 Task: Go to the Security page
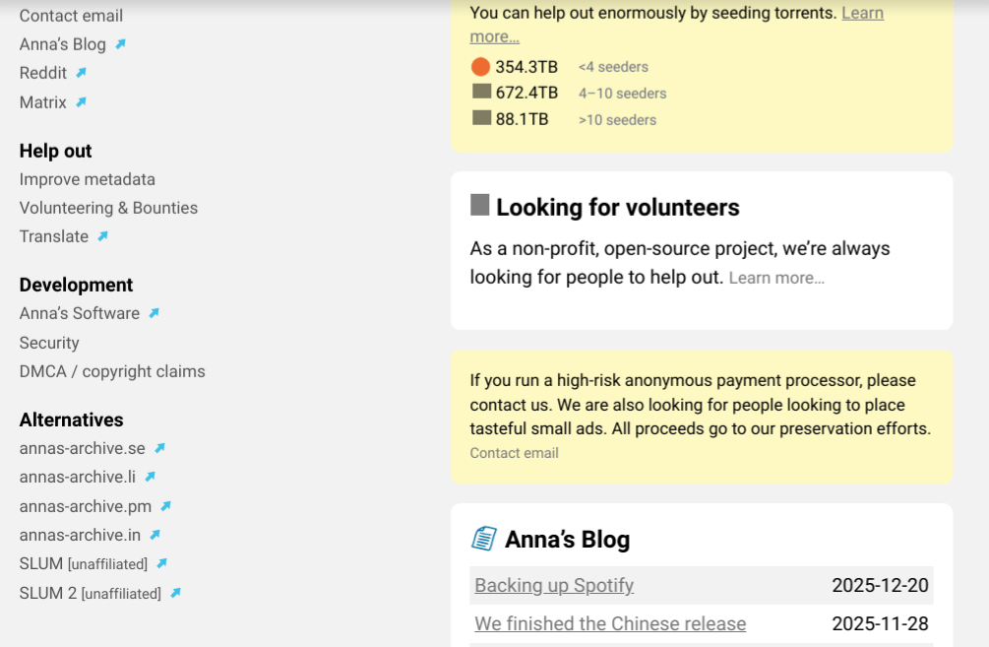pos(49,343)
